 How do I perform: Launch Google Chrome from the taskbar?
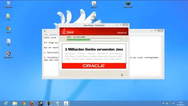[23, 103]
